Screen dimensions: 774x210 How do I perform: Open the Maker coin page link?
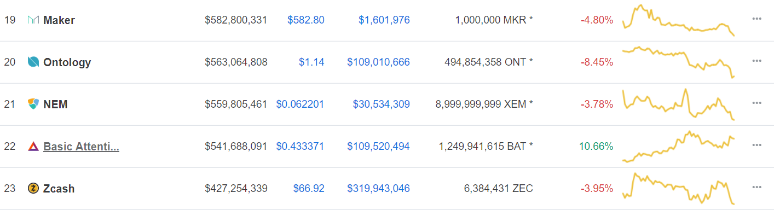(59, 20)
